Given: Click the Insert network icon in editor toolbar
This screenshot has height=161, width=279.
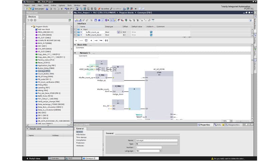Looking at the screenshot, I should tap(76, 20).
